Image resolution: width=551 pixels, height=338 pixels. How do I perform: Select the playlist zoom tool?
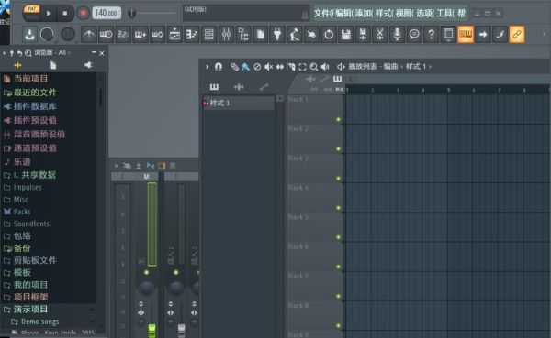coord(314,67)
